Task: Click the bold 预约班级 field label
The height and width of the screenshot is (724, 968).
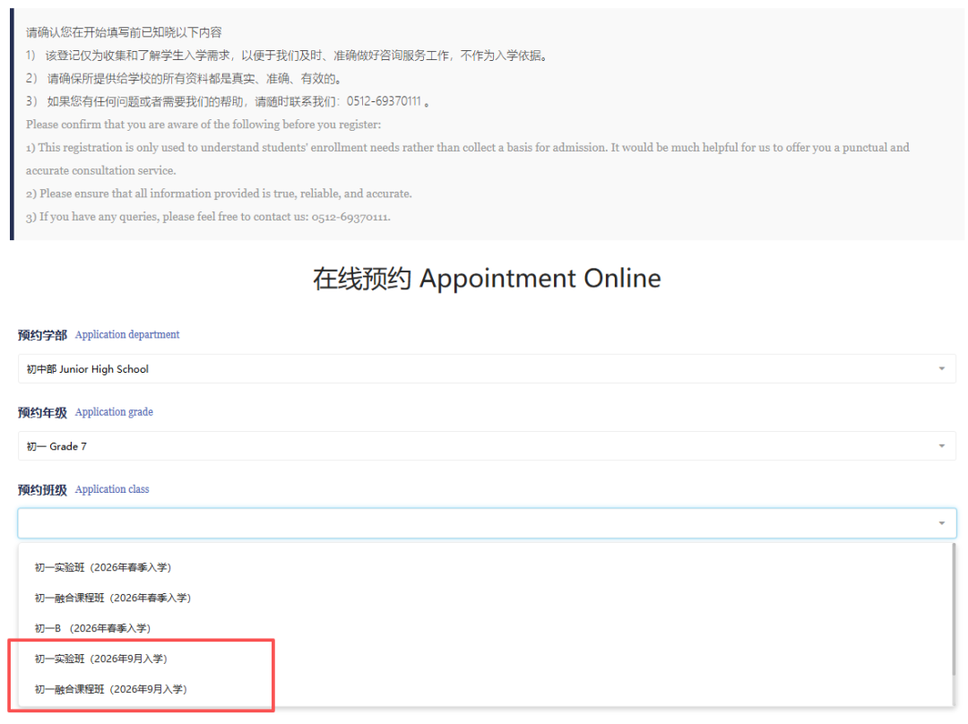Action: click(42, 489)
